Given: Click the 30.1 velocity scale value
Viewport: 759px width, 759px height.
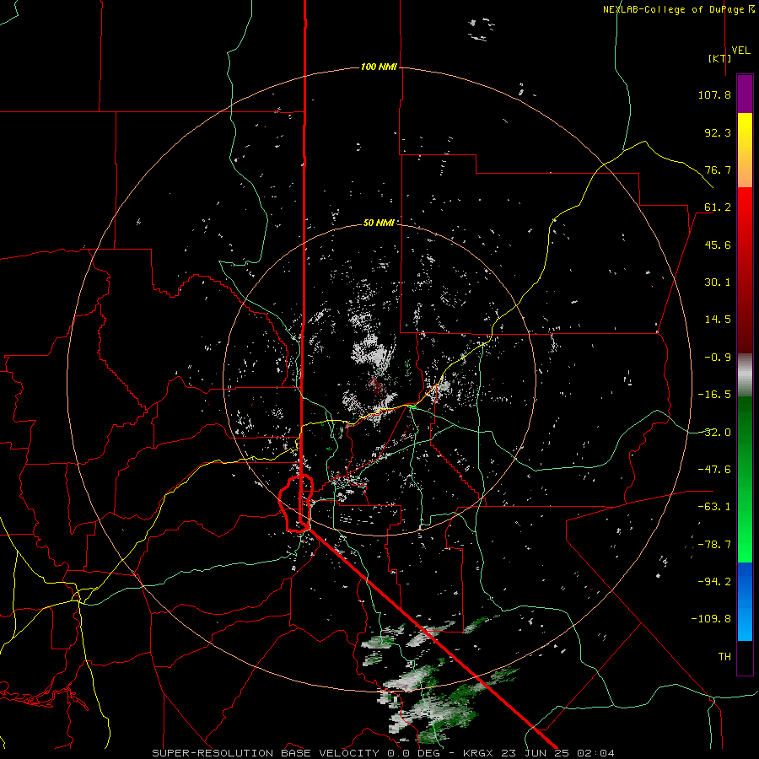Looking at the screenshot, I should point(718,283).
